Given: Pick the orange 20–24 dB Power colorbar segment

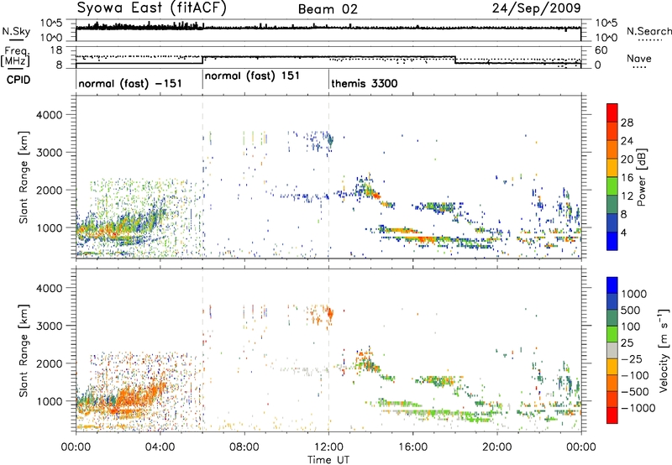Looking at the screenshot, I should click(x=612, y=149).
